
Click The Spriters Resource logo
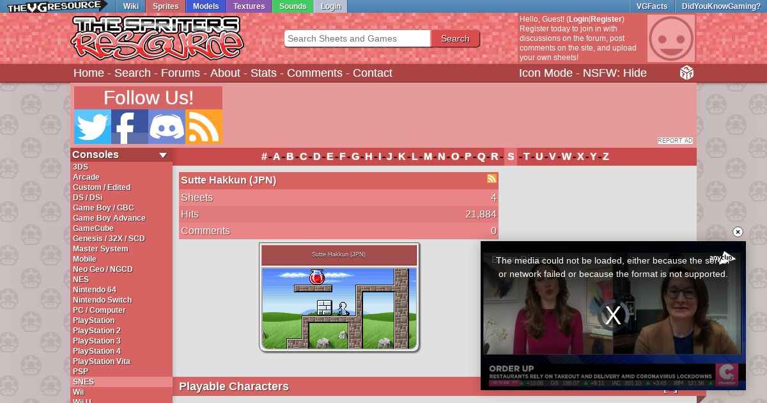coord(157,38)
